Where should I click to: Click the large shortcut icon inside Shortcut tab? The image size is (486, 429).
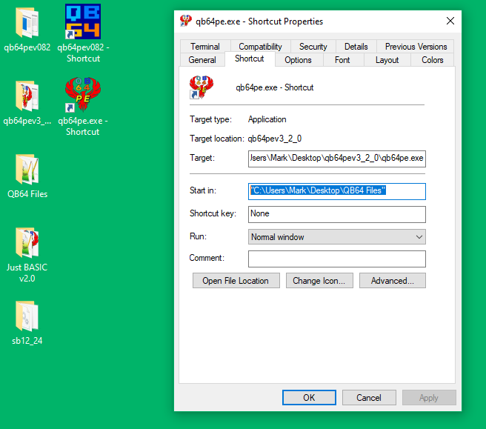pyautogui.click(x=202, y=87)
